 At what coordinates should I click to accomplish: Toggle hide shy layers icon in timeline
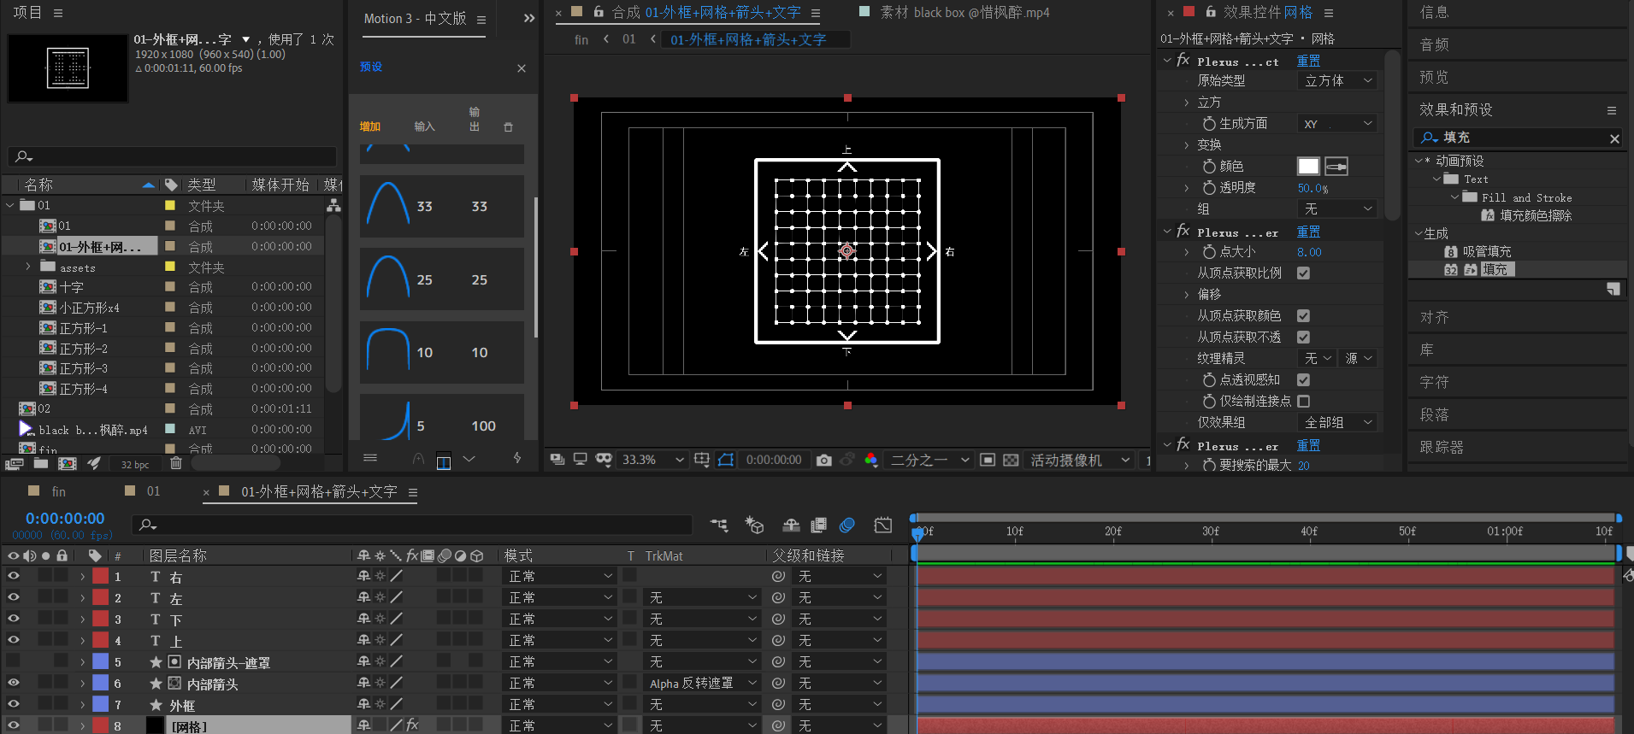point(791,525)
